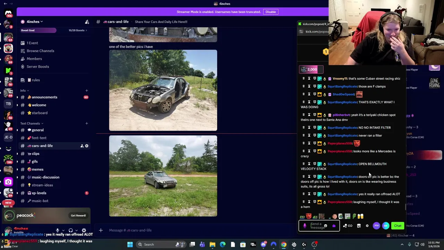The image size is (444, 250).
Task: Click the invite people icon beside 4inches
Action: (x=87, y=22)
